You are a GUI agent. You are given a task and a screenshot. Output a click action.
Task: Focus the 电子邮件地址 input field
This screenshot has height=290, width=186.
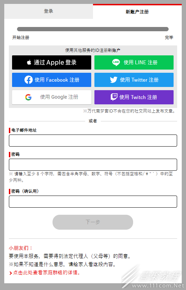coord(93,141)
